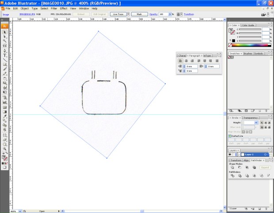Select the black arrow Selection tool
The image size is (274, 213).
[5, 32]
